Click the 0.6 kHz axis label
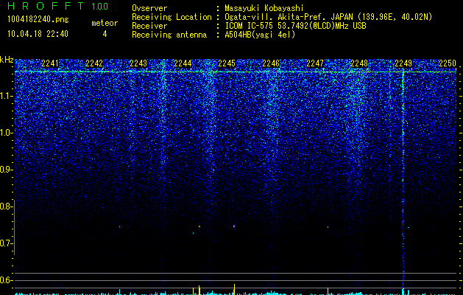Viewport: 463px width, 295px height. tap(5, 280)
